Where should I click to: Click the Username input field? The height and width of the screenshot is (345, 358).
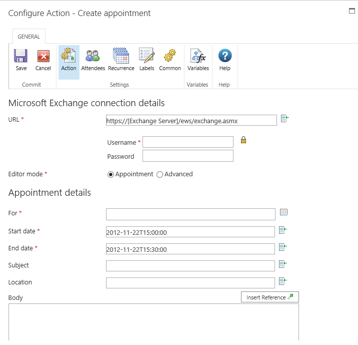coord(188,142)
